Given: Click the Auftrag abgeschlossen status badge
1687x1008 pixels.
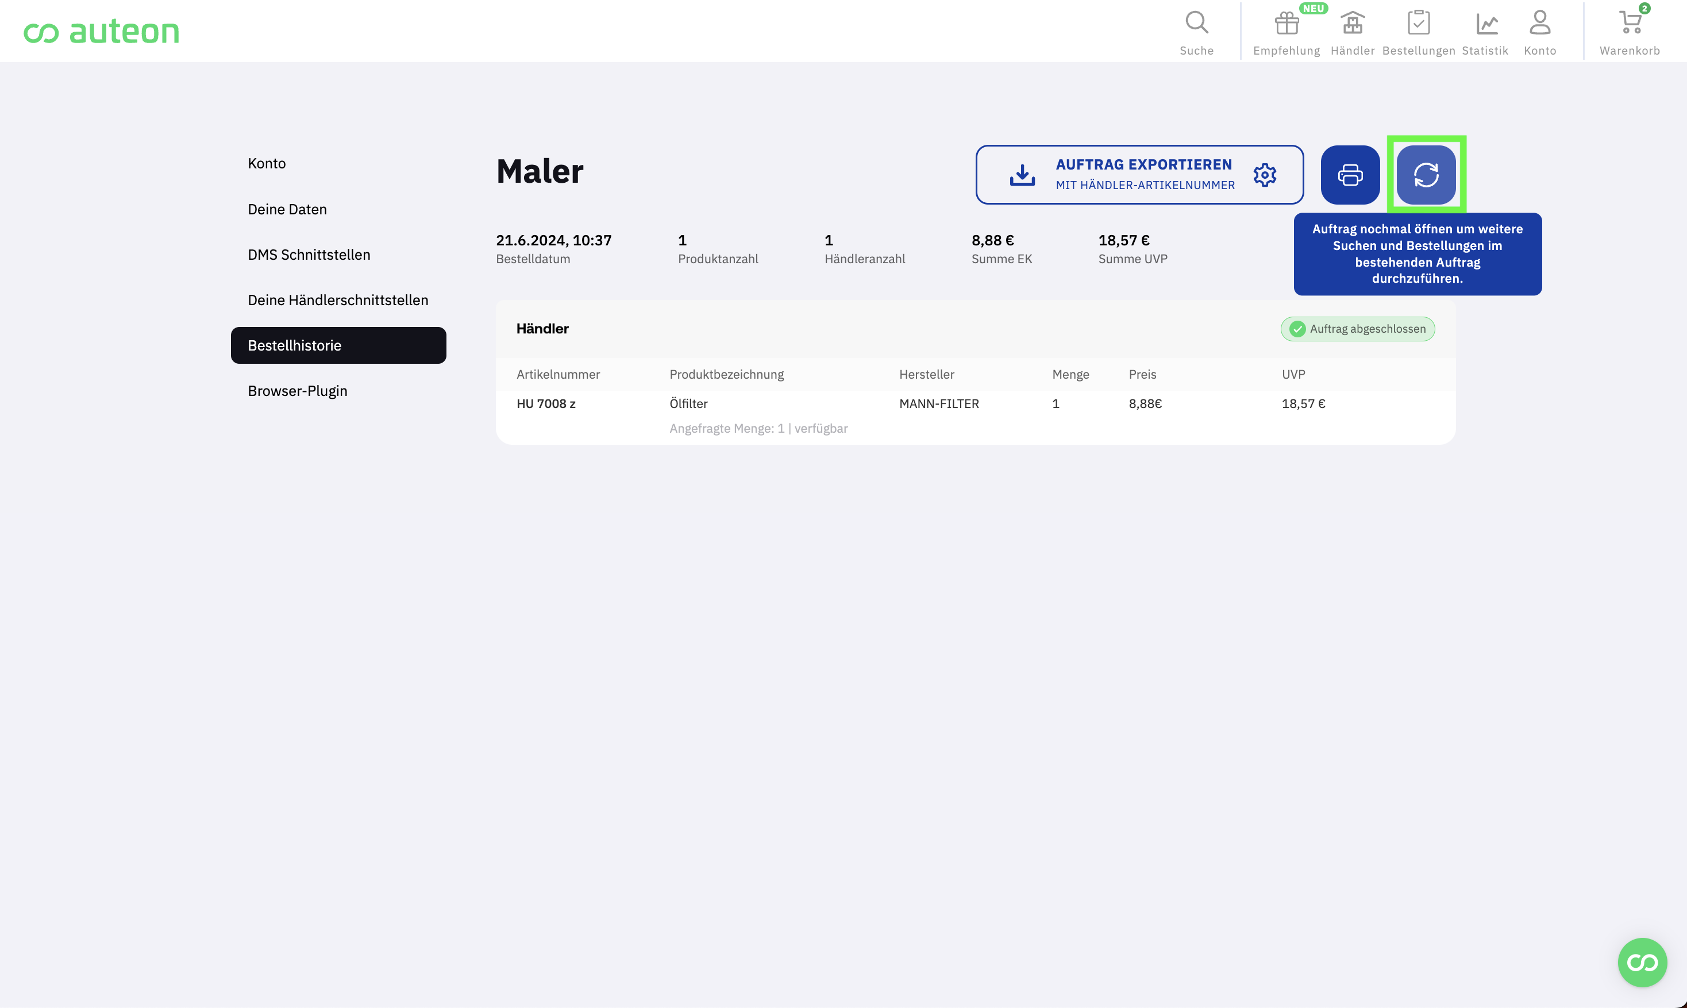Looking at the screenshot, I should click(1358, 329).
